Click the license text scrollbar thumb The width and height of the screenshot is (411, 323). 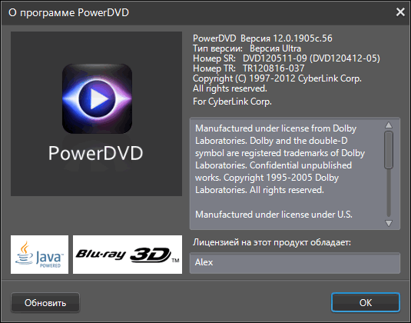(x=389, y=150)
